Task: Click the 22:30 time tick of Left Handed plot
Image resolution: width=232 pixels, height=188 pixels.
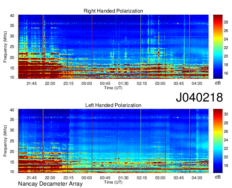Action: [x=50, y=178]
